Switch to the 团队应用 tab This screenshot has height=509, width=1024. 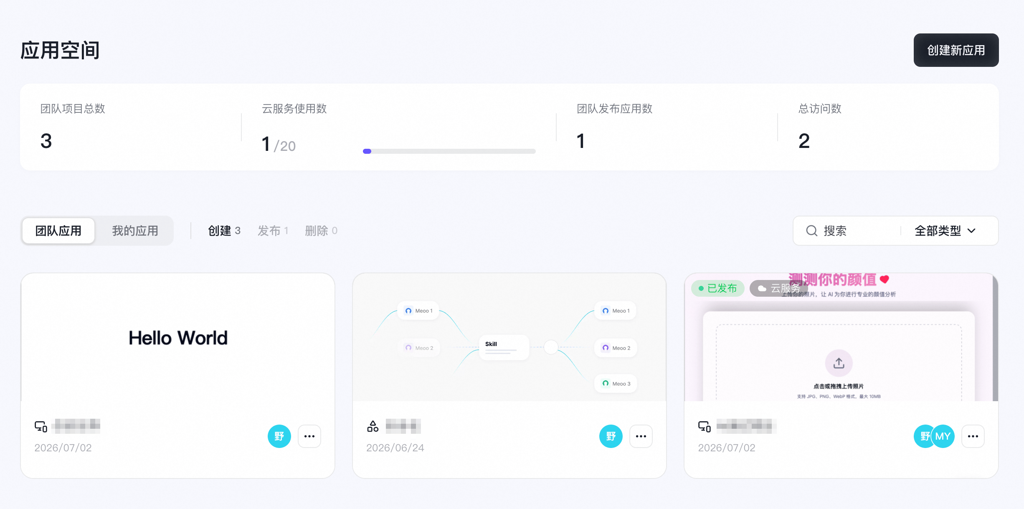(58, 231)
